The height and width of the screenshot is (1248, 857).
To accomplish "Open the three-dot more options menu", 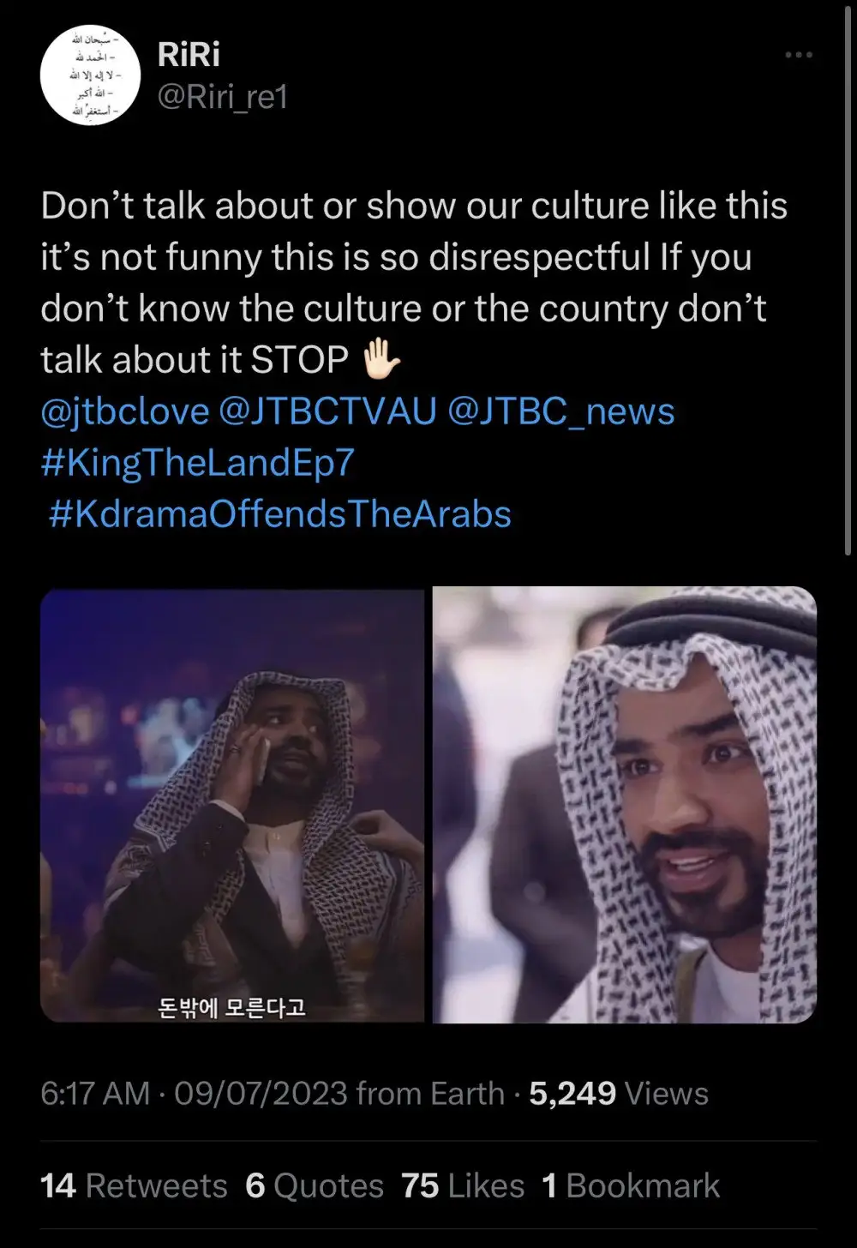I will [799, 55].
